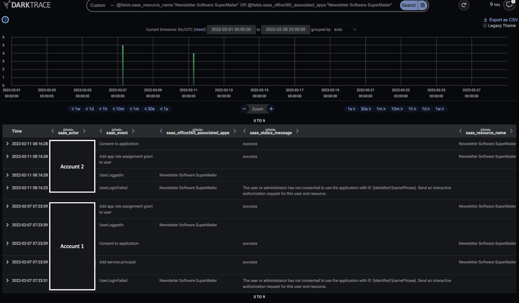Shift forward one minute with 1m»
The width and height of the screenshot is (519, 303).
[381, 109]
